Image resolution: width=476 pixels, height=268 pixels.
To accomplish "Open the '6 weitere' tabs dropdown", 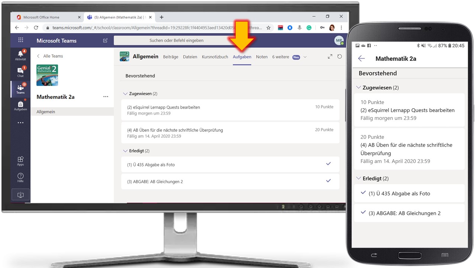I will (x=289, y=57).
